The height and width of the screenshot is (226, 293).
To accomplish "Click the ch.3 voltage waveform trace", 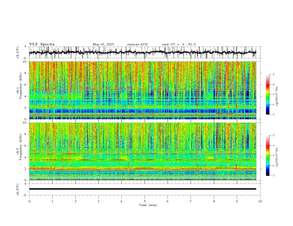I will tap(142, 189).
